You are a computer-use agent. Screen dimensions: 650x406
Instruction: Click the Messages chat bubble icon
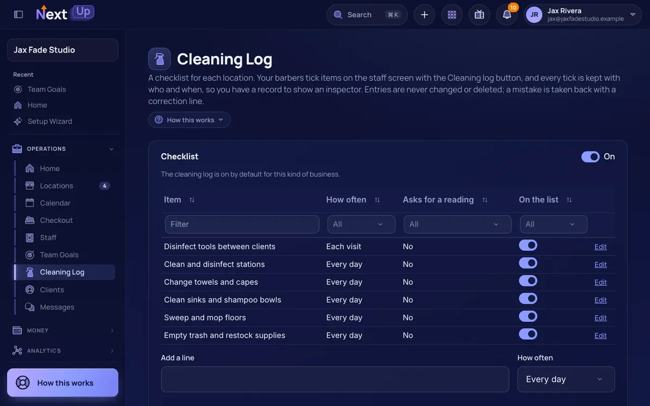[x=30, y=307]
